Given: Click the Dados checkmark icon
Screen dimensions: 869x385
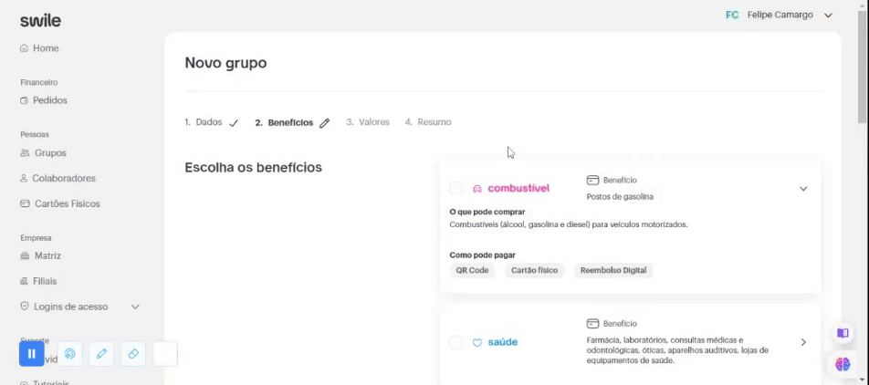Looking at the screenshot, I should pos(234,123).
